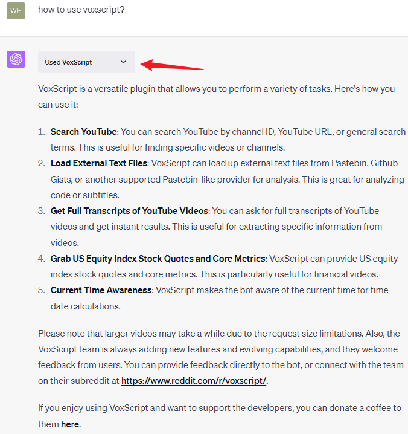408x434 pixels.
Task: Click 'If you enjoy using VoxScript' sentence
Action: tap(220, 416)
